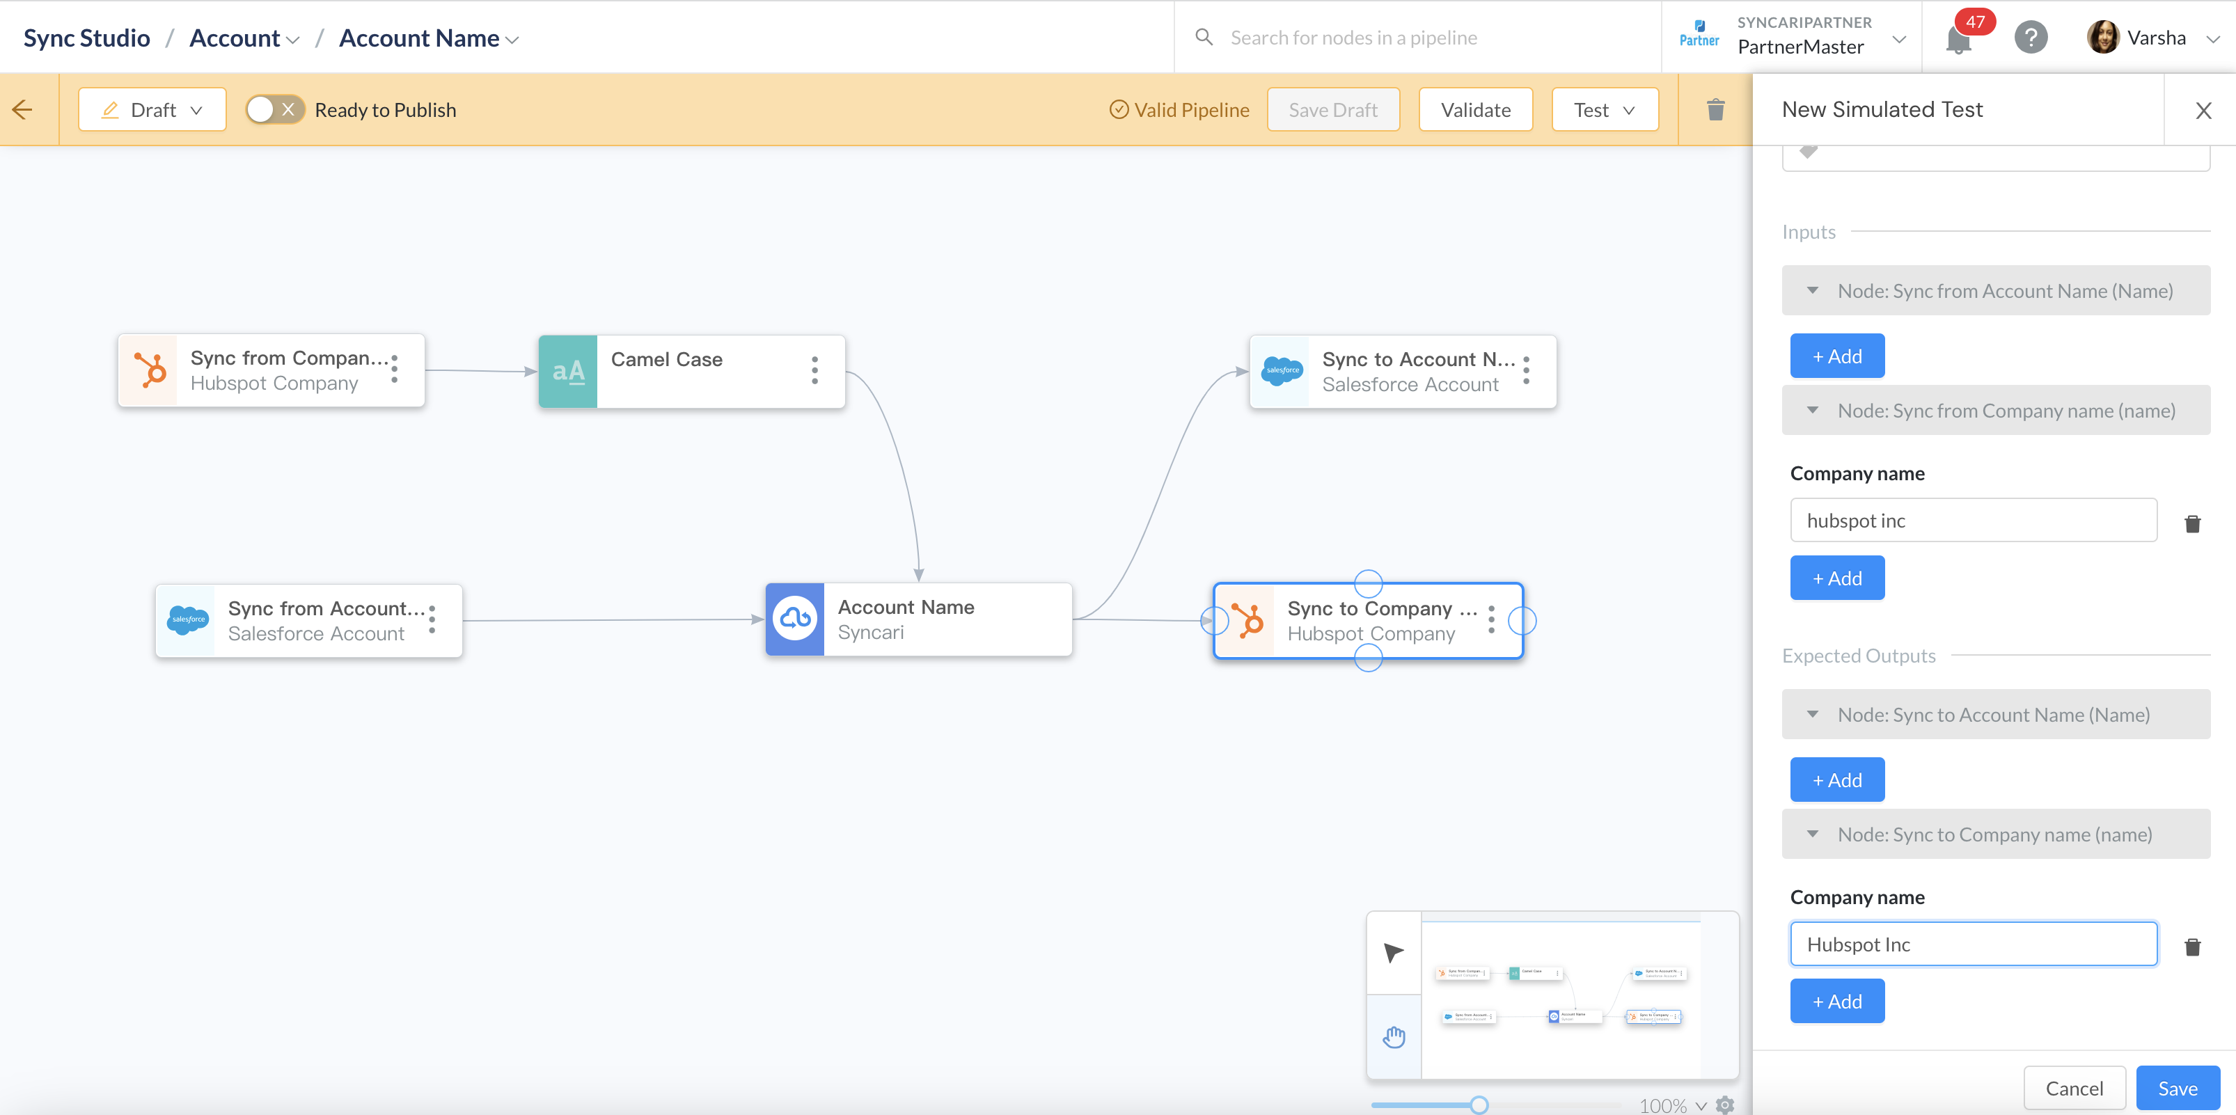Save the simulated test

(2177, 1088)
